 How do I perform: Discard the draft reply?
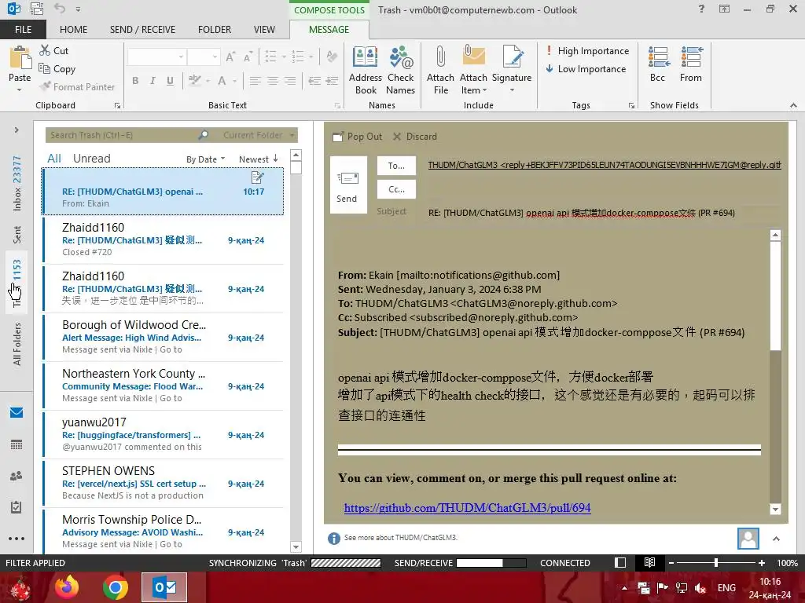415,137
